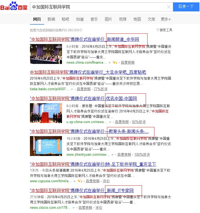
Task: Open 百度快照 for the tieba.baidu.com result
Action: pos(84,89)
